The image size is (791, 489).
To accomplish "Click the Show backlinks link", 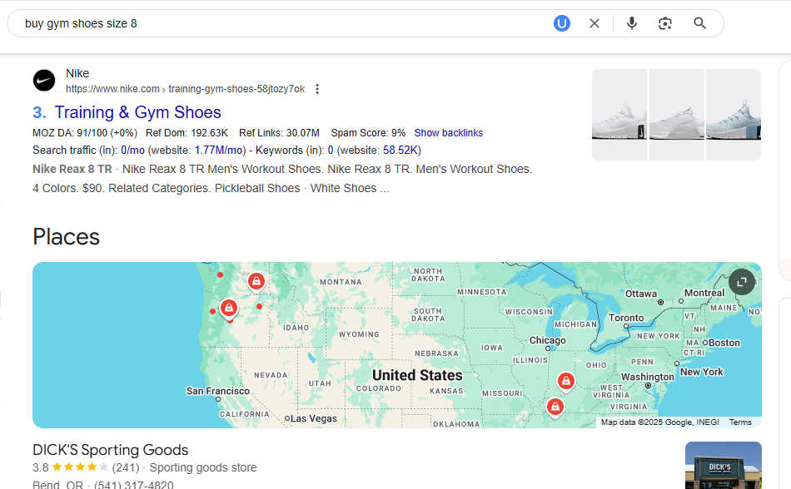I will click(449, 133).
